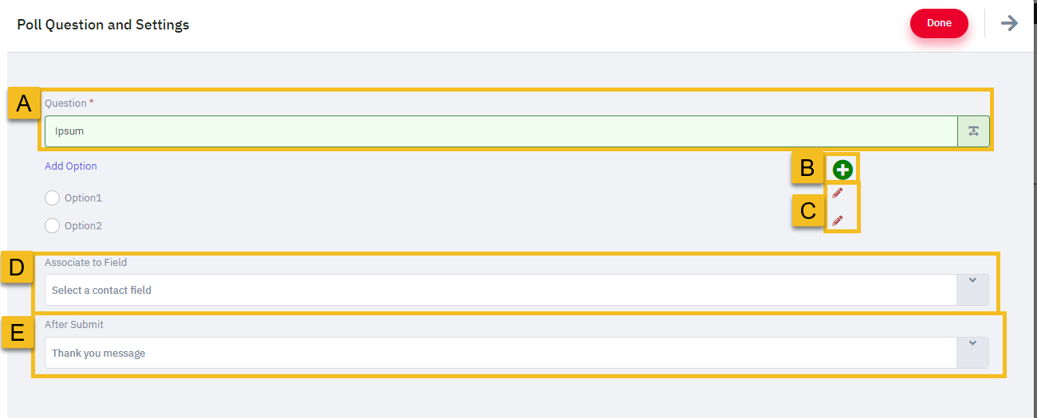Click the Poll Question and Settings heading
This screenshot has width=1037, height=418.
click(x=103, y=25)
